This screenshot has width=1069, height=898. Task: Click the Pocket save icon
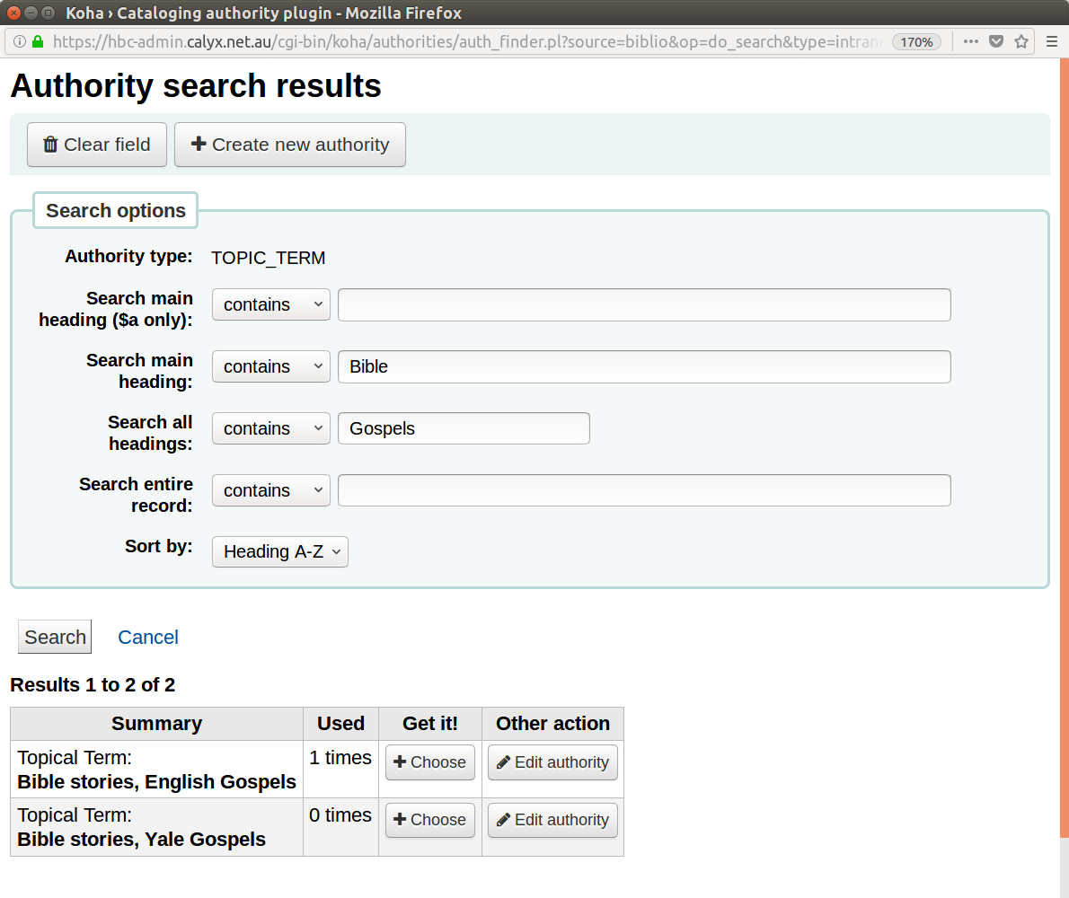point(996,41)
